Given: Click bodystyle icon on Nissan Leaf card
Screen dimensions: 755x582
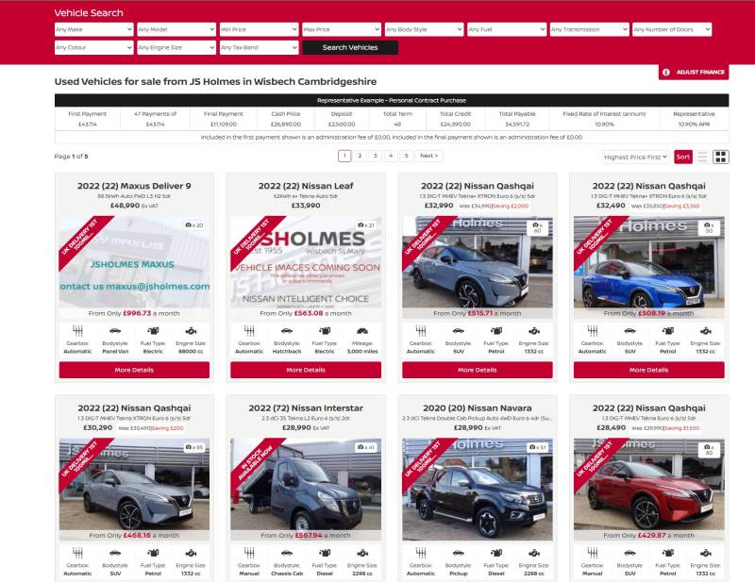Looking at the screenshot, I should click(287, 331).
